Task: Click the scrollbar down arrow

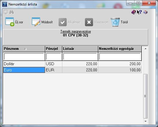Action: click(146, 121)
